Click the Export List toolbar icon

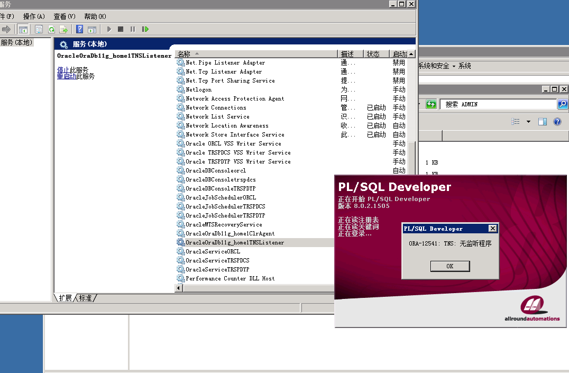click(63, 29)
